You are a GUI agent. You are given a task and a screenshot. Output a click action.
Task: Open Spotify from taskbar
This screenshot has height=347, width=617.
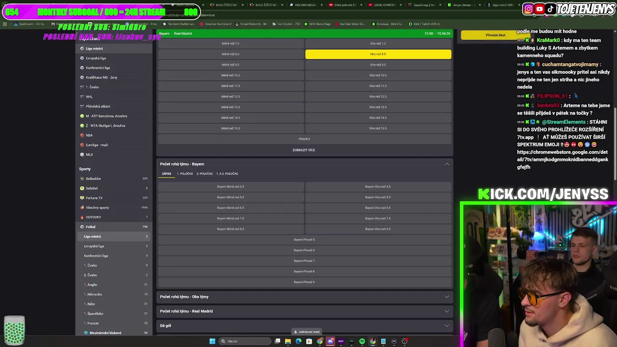click(x=362, y=341)
